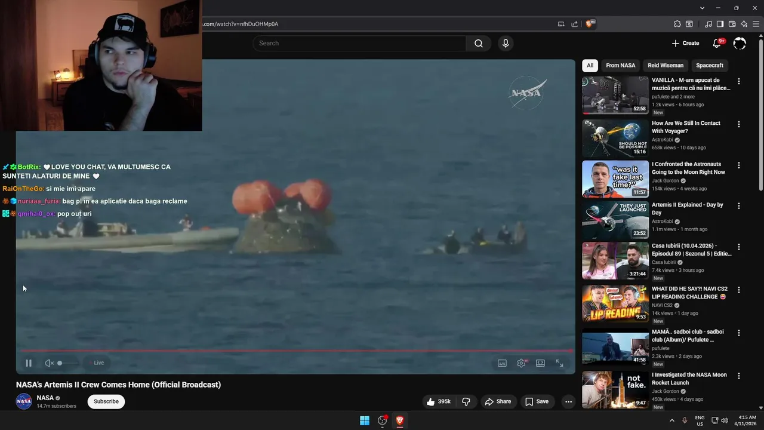
Task: Open the tab search icon
Action: (689, 24)
